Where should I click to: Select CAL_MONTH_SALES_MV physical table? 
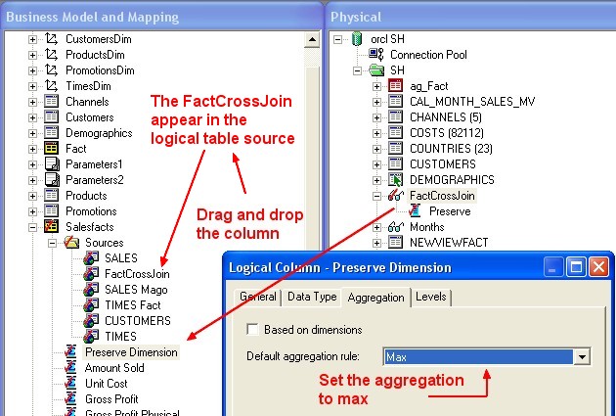tap(472, 102)
